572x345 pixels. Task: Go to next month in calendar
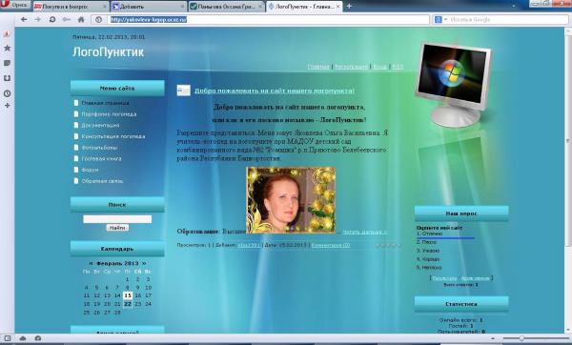click(x=144, y=263)
